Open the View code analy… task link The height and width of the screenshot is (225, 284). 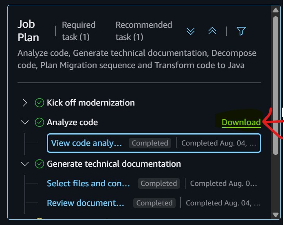[x=86, y=143]
